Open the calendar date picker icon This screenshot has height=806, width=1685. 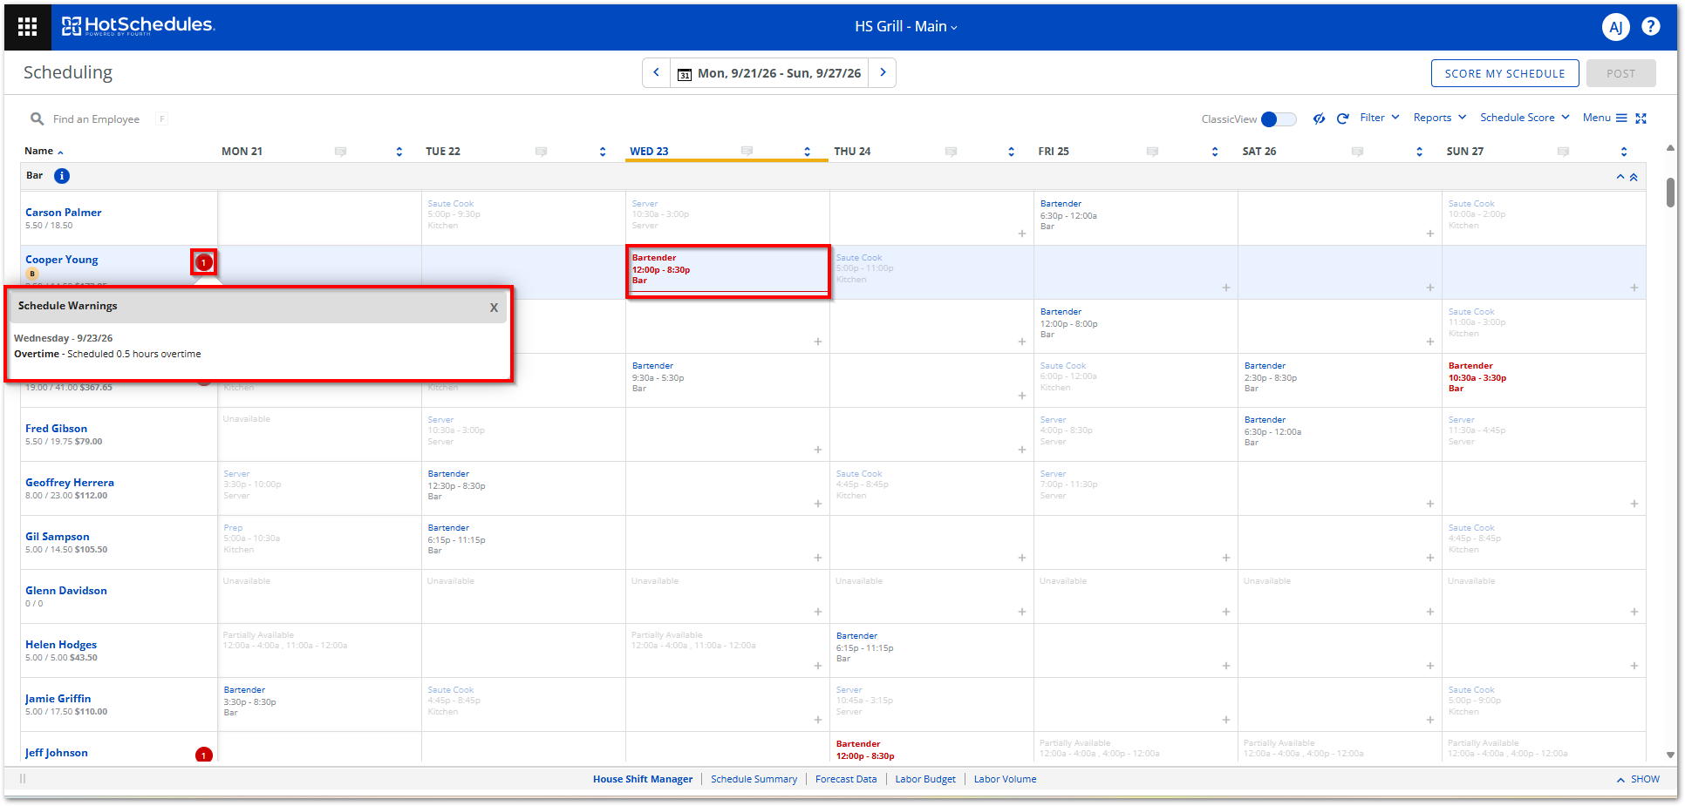pos(685,74)
